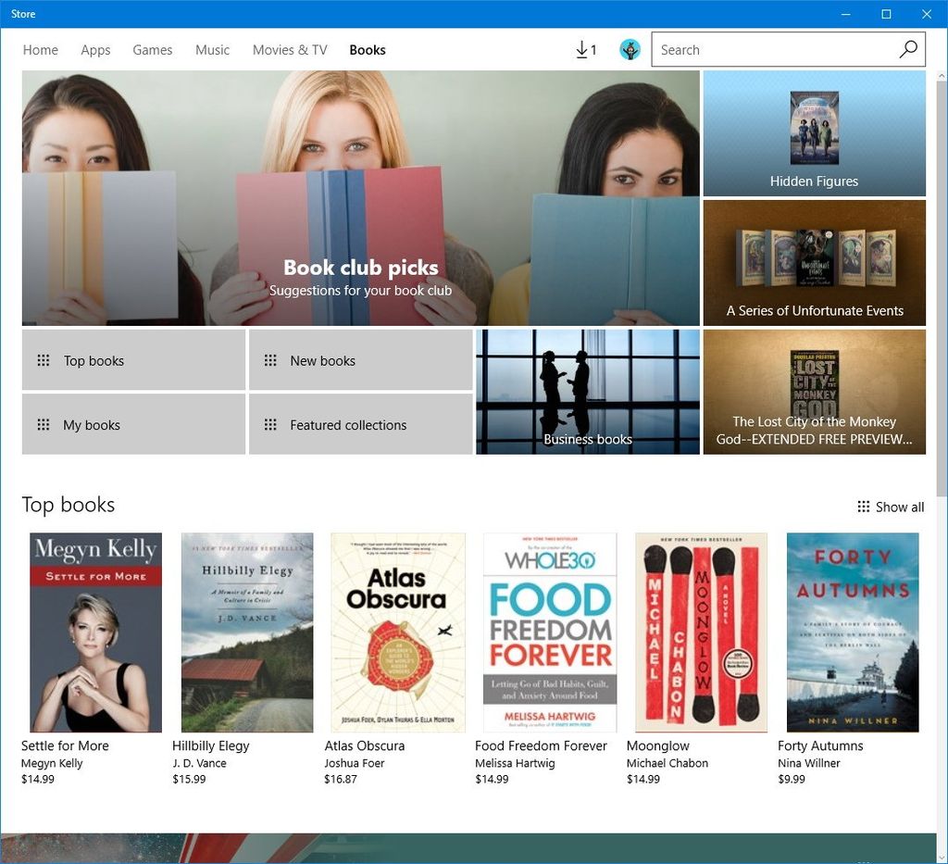This screenshot has width=948, height=864.
Task: Select the Hillbilly Elegy book cover
Action: coord(246,632)
